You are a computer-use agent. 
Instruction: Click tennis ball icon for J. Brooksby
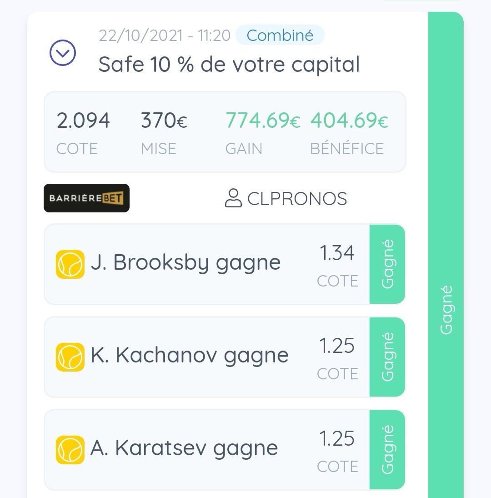70,264
